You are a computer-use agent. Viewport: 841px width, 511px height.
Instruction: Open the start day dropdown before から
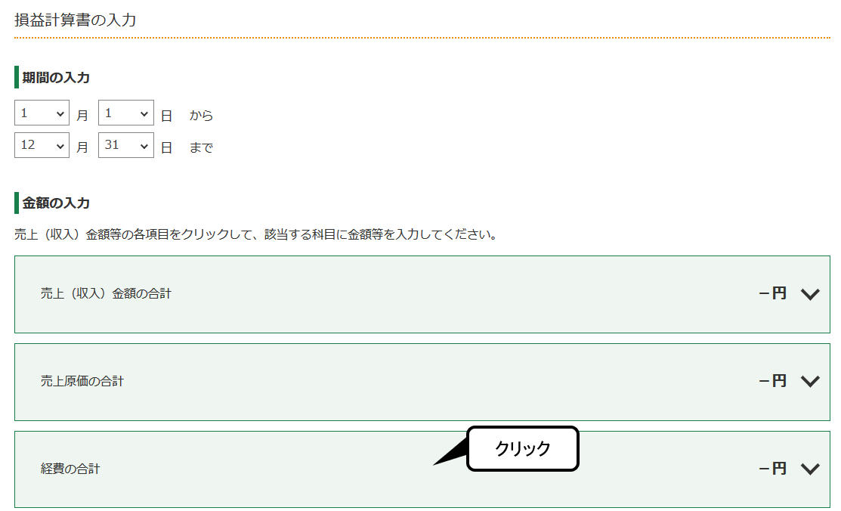[126, 113]
